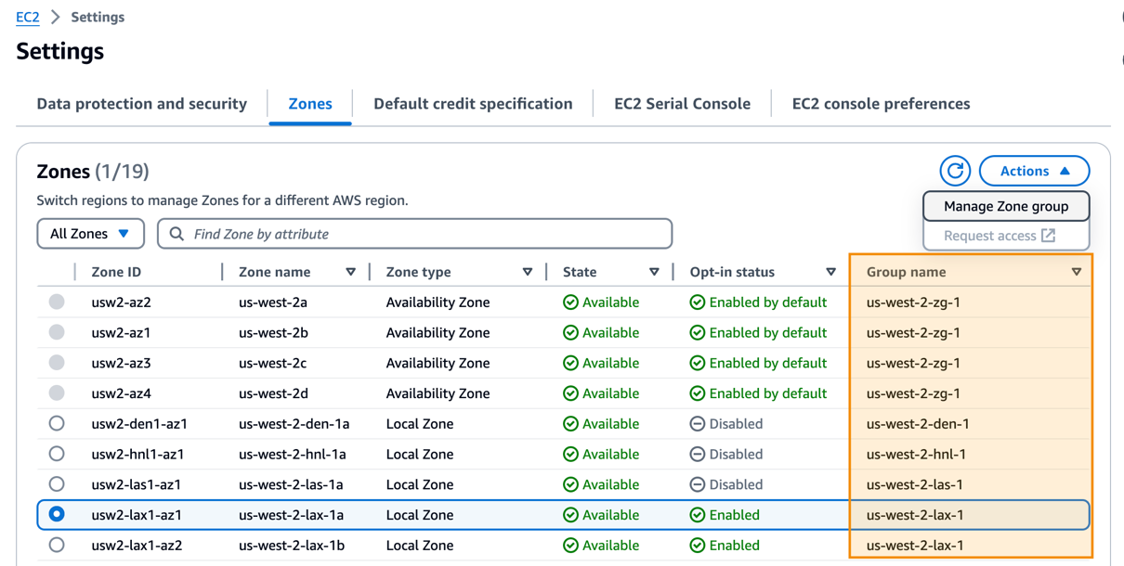Open EC2 console preferences tab
The height and width of the screenshot is (566, 1124).
881,104
